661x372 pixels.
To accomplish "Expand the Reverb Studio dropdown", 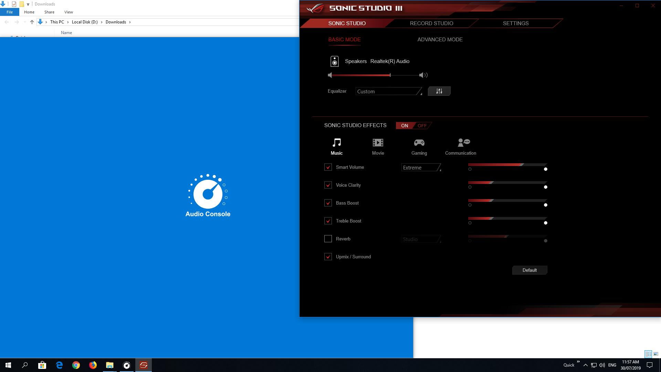I will tap(421, 239).
